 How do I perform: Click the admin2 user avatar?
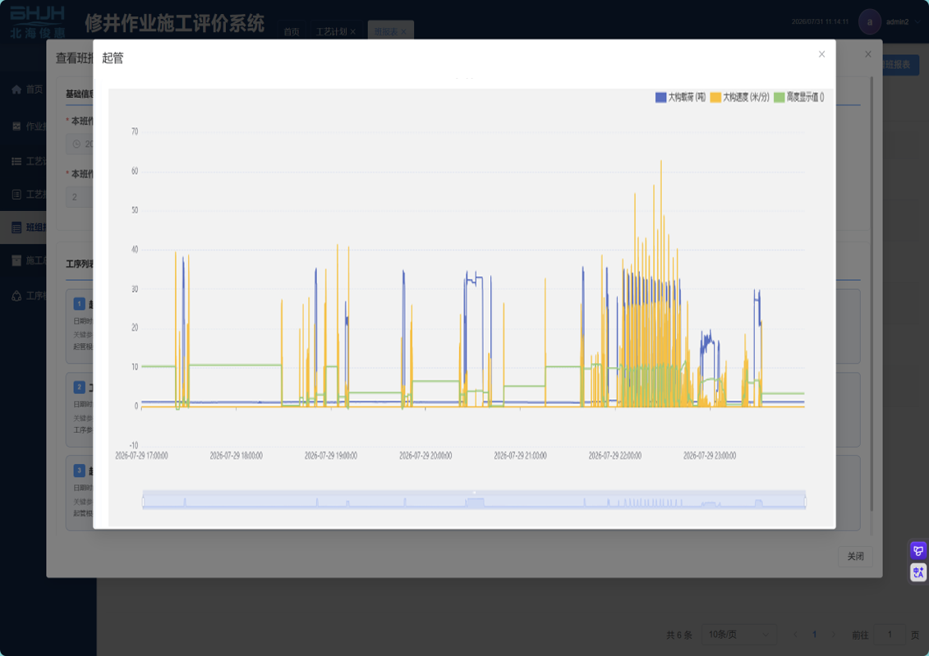pos(869,22)
